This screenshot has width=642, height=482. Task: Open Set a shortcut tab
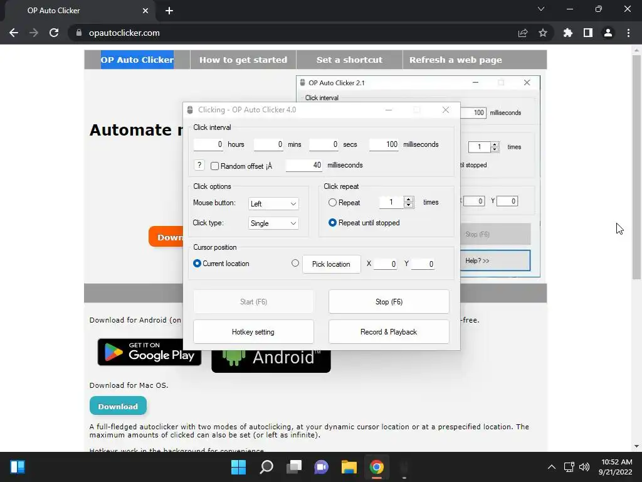click(349, 60)
